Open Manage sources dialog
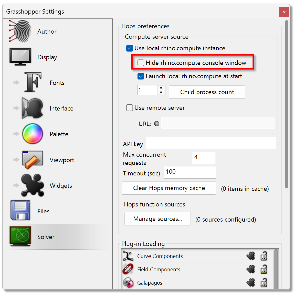 (157, 219)
